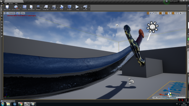Expand Compile options dropdown arrow
The height and width of the screenshot is (106, 189).
(x=74, y=8)
